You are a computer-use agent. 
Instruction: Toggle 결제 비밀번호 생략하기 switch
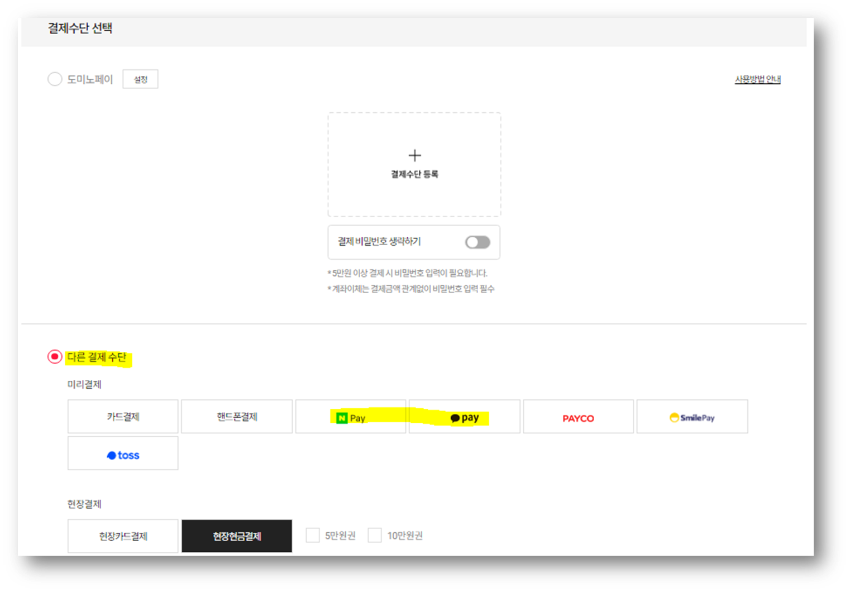(477, 242)
